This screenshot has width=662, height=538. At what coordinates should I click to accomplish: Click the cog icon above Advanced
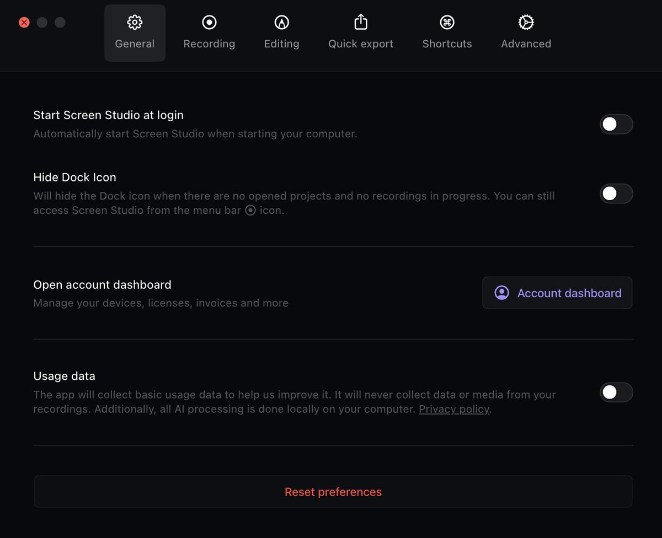526,23
